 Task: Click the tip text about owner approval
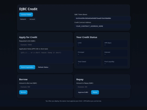pos(73,101)
